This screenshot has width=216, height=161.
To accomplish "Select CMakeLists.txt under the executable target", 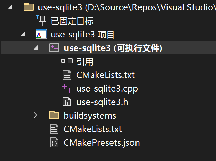I will 106,75.
